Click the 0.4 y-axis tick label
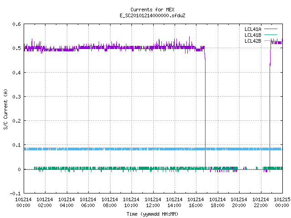 click(x=16, y=73)
